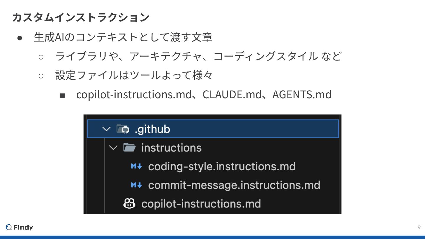This screenshot has height=239, width=425.
Task: Click the 設定ファイルはツールよって様々 line
Action: pos(134,75)
